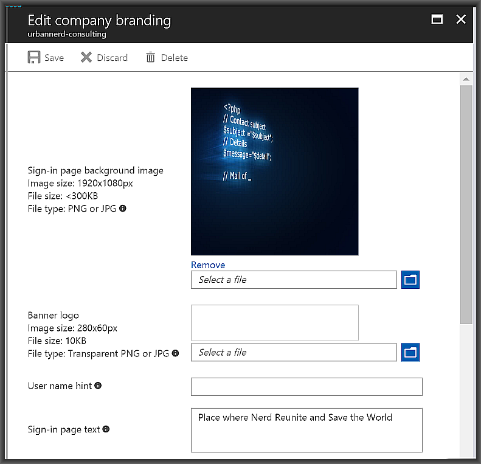Open file browser for background image
The height and width of the screenshot is (464, 481).
tap(410, 280)
